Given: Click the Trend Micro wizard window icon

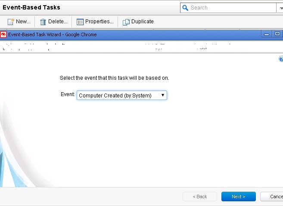Looking at the screenshot, I should click(x=4, y=34).
